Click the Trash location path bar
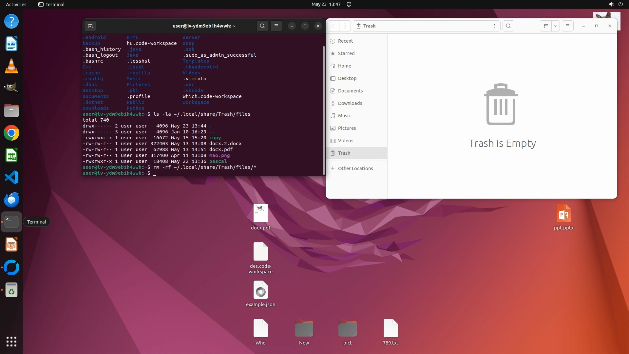The image size is (629, 354). click(421, 26)
